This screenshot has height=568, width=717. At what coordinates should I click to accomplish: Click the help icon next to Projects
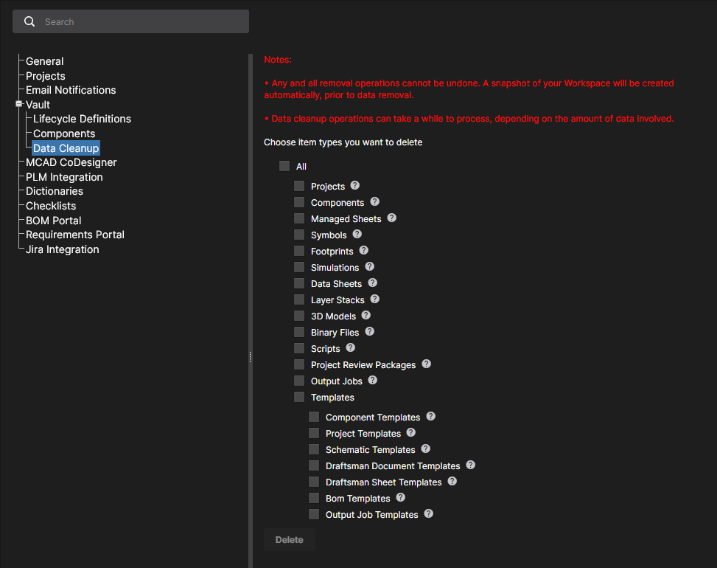tap(355, 186)
